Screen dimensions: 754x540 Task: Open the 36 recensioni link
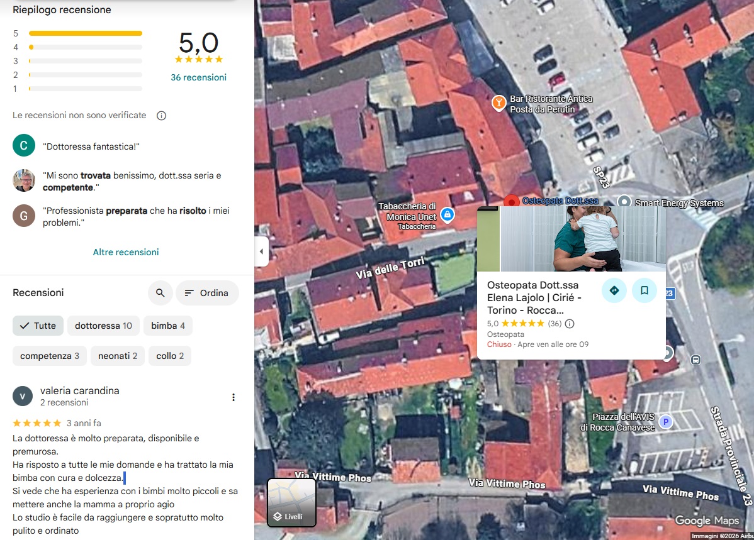pyautogui.click(x=199, y=77)
